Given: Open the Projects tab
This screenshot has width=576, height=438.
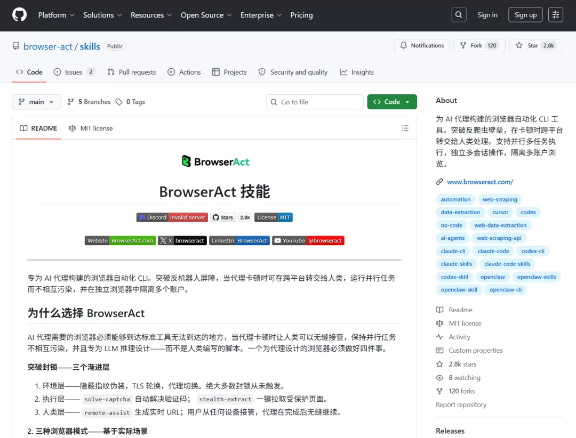Looking at the screenshot, I should point(229,72).
